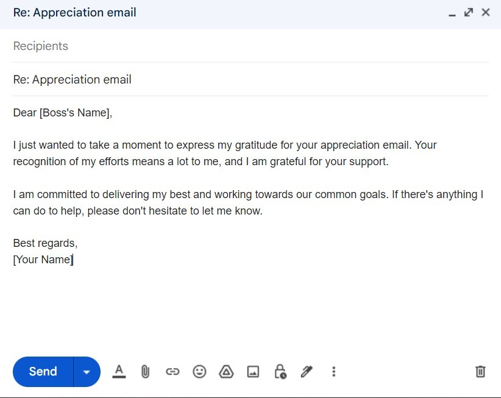Image resolution: width=501 pixels, height=398 pixels.
Task: Minimize the compose window
Action: click(452, 13)
